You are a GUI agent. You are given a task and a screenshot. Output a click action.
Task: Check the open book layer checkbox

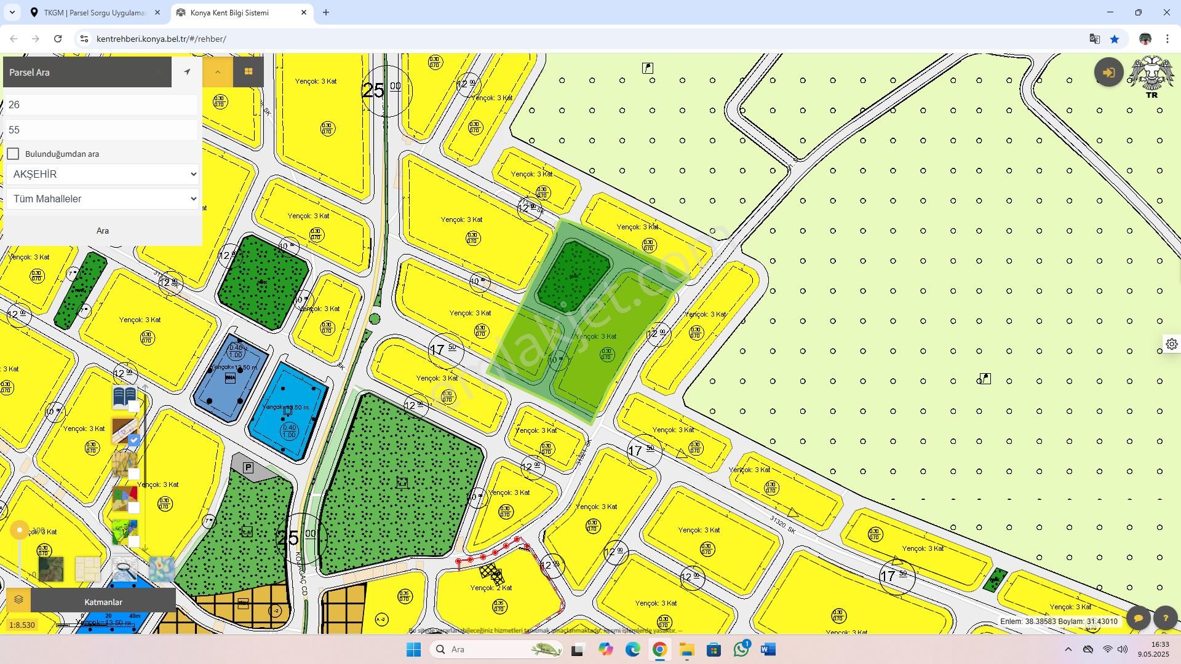(133, 406)
